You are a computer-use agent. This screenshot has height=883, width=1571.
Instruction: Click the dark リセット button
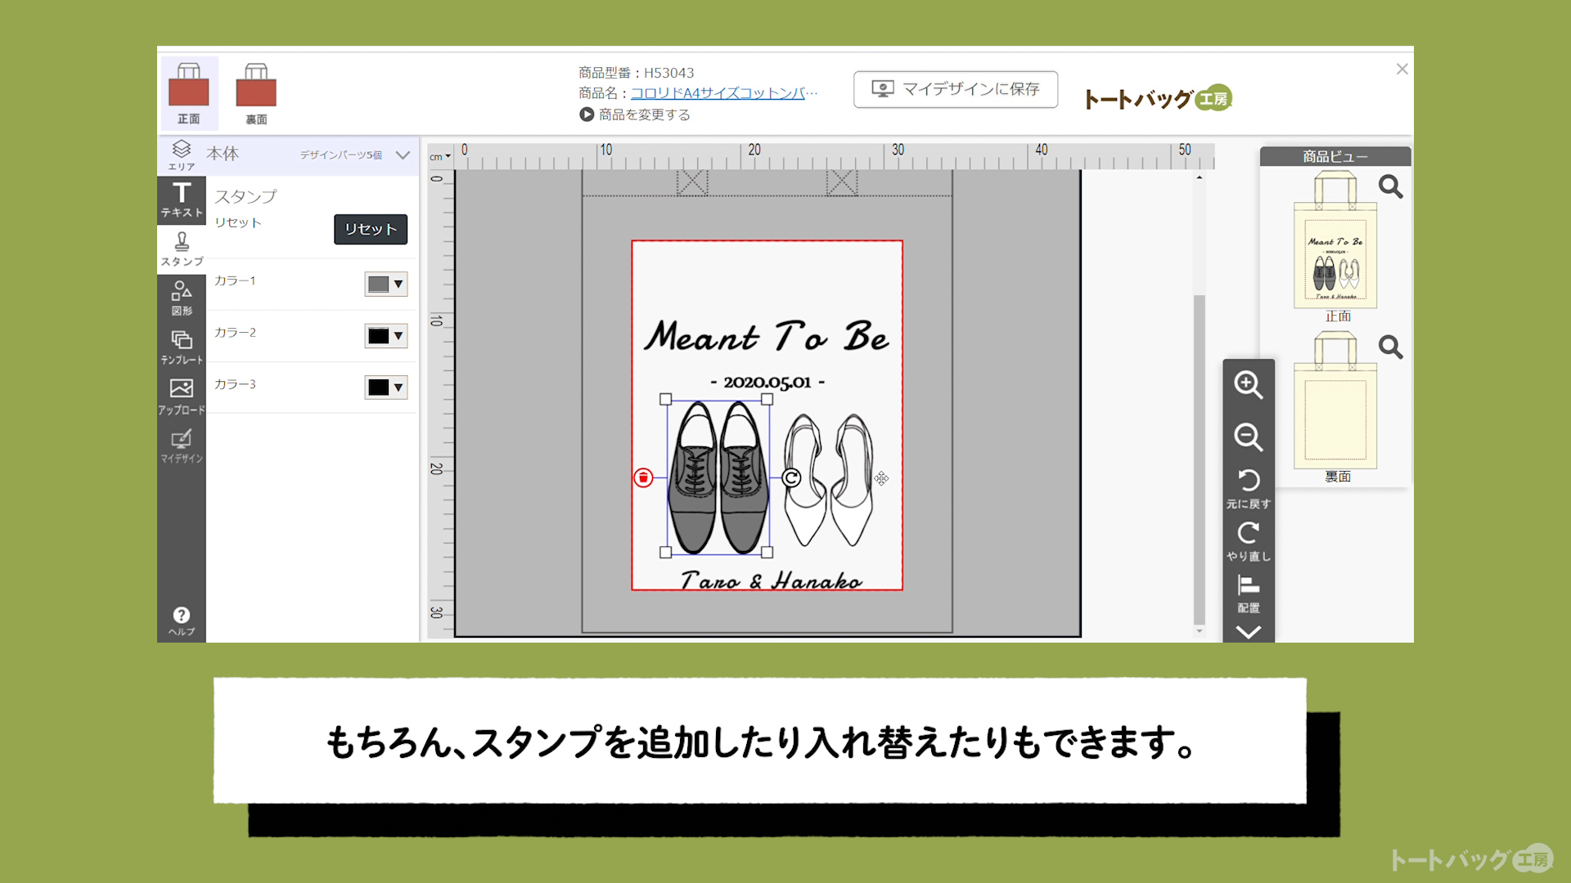click(x=371, y=229)
